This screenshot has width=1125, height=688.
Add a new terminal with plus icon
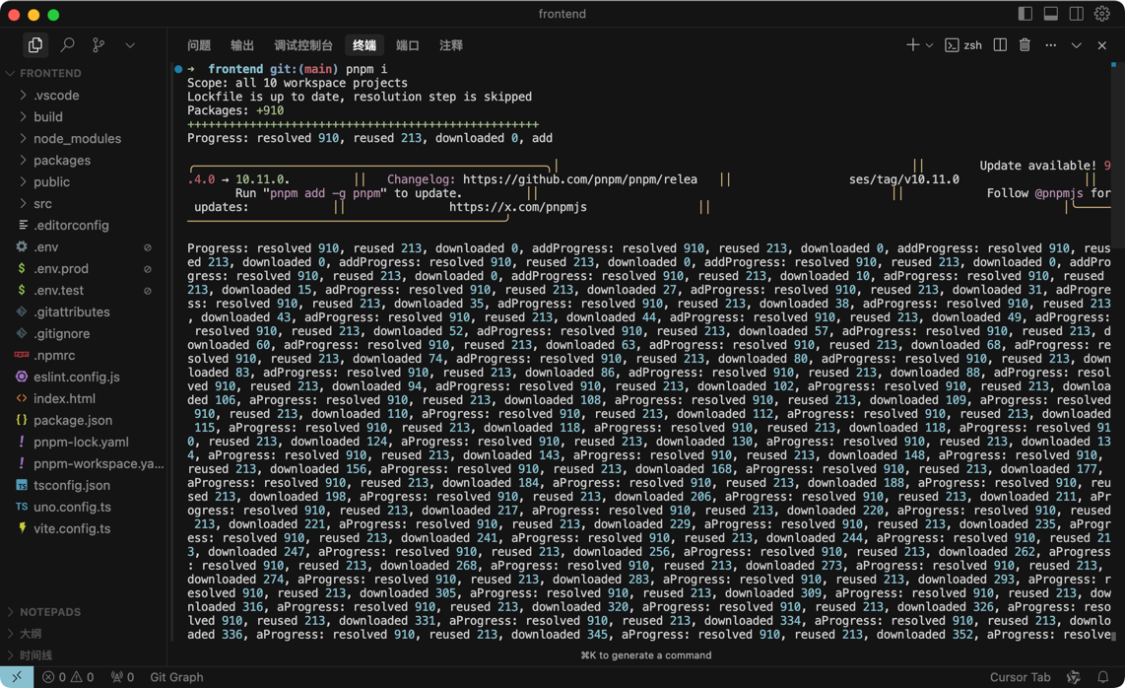pos(912,45)
